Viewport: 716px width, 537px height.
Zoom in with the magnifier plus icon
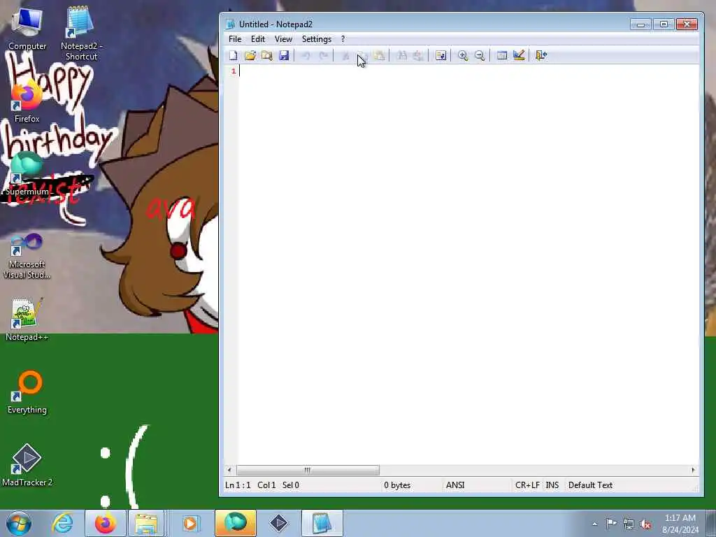pos(463,56)
